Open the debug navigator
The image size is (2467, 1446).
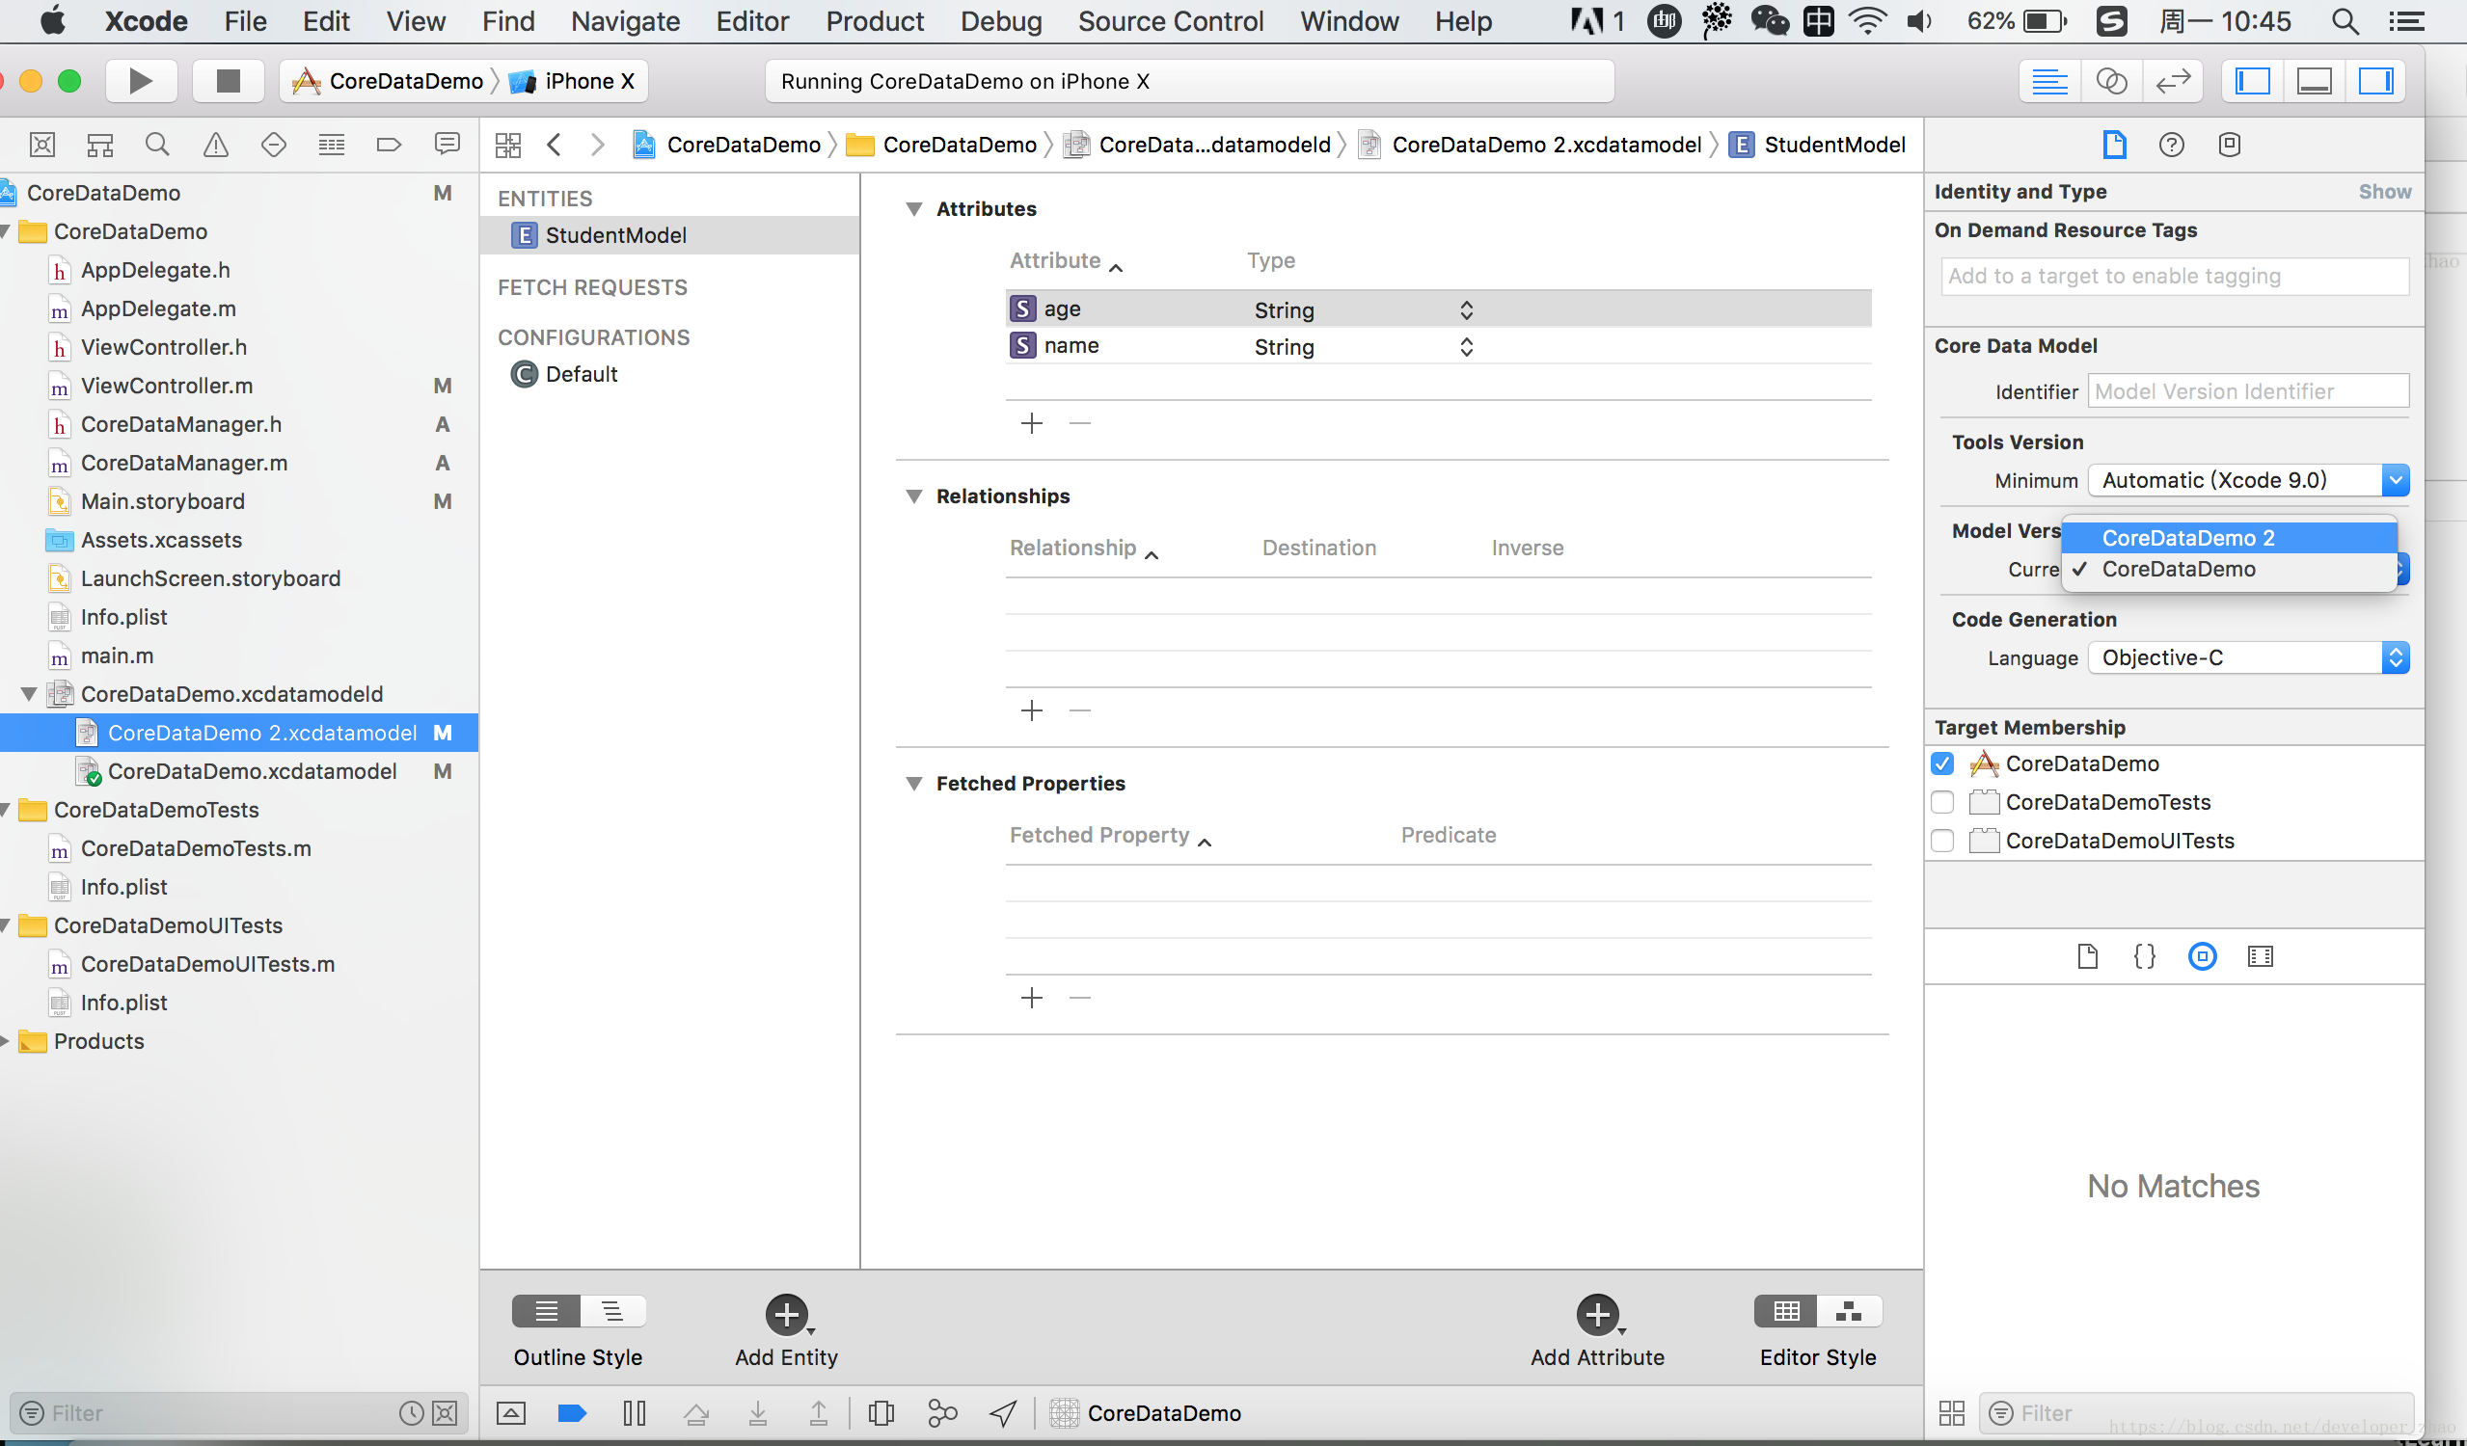[331, 145]
